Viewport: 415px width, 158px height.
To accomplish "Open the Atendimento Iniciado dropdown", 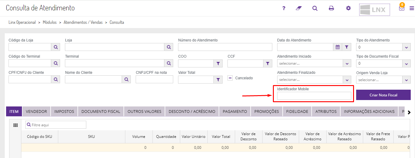I will tap(347, 63).
